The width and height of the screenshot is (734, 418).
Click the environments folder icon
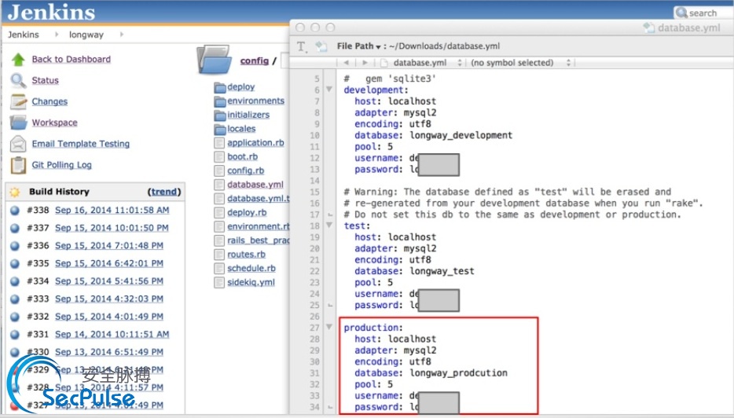click(x=219, y=101)
